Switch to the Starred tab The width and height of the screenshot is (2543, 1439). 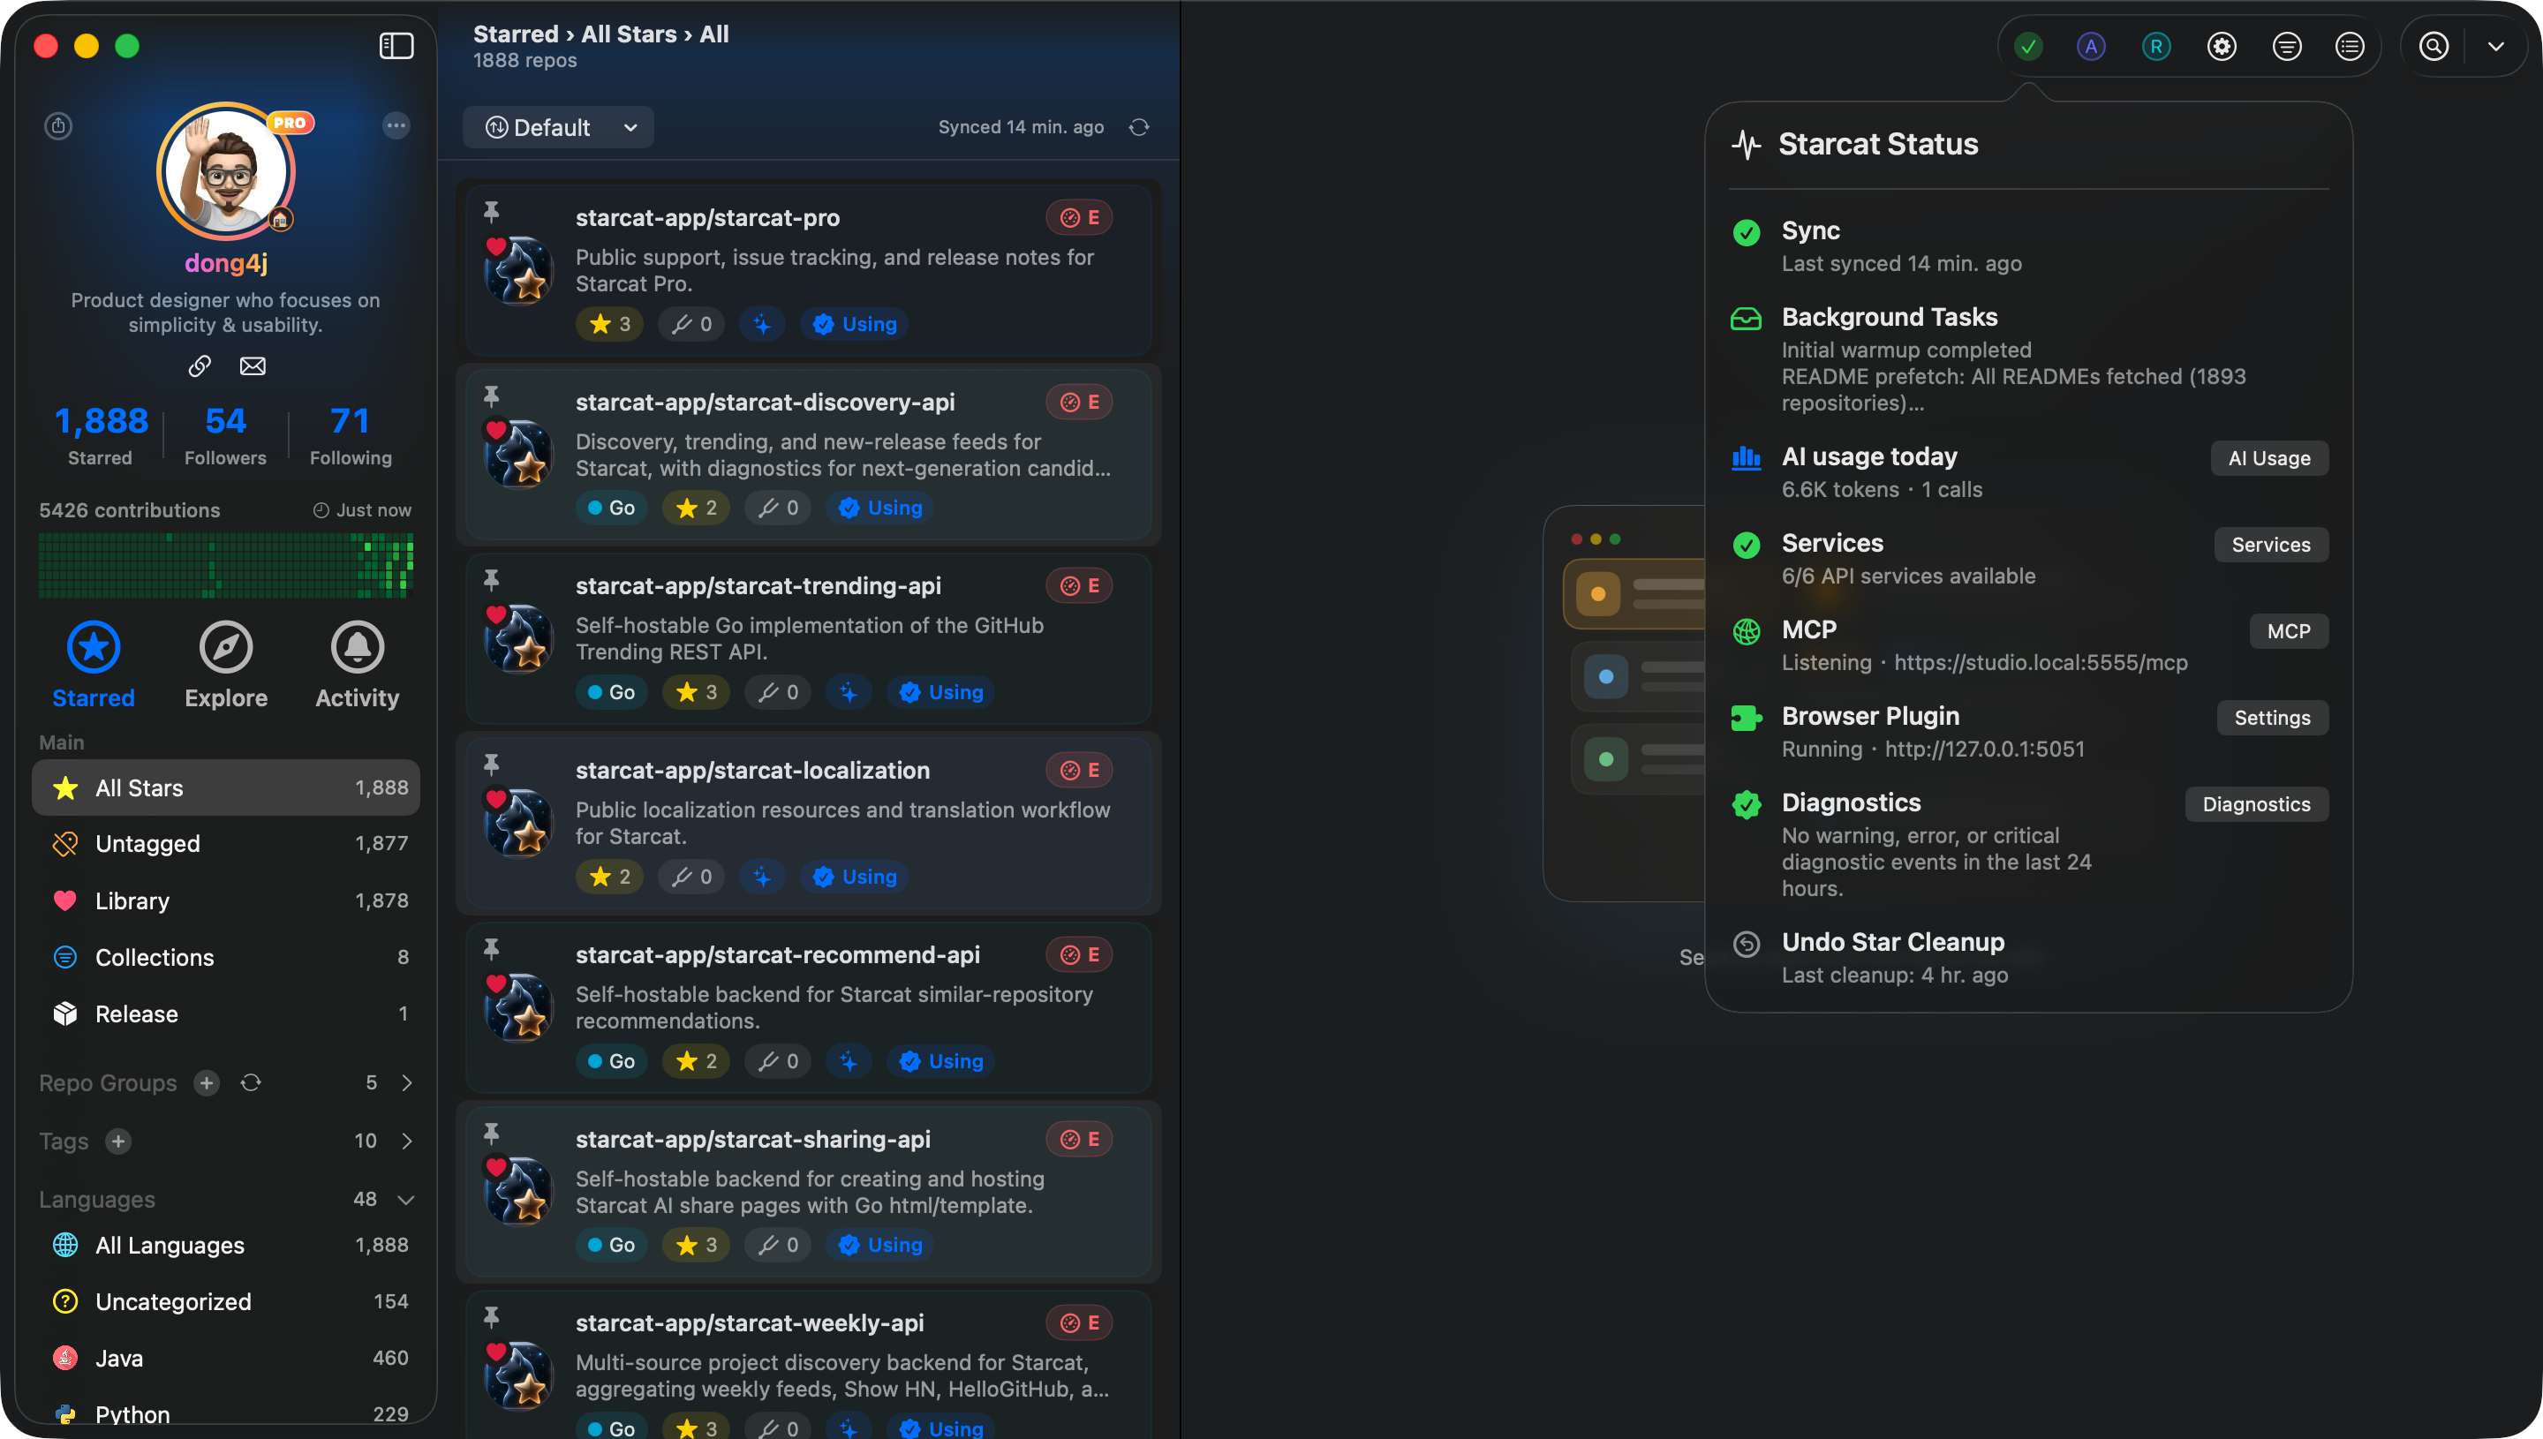point(93,665)
